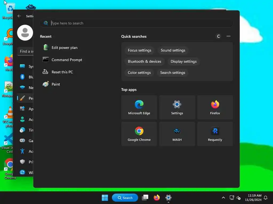273x204 pixels.
Task: Go back in Settings window
Action: (19, 16)
